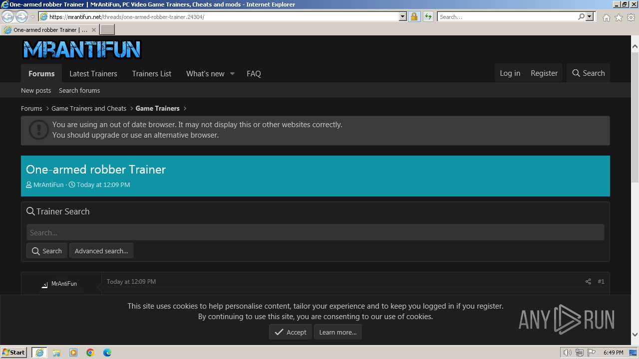
Task: Open the Windows Start menu
Action: [14, 352]
